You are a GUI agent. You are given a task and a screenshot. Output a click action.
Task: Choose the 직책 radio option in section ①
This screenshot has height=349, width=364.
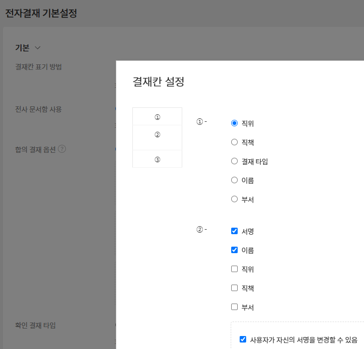point(234,142)
